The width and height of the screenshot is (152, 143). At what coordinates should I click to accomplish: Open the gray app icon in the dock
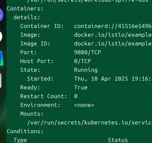coord(1,81)
